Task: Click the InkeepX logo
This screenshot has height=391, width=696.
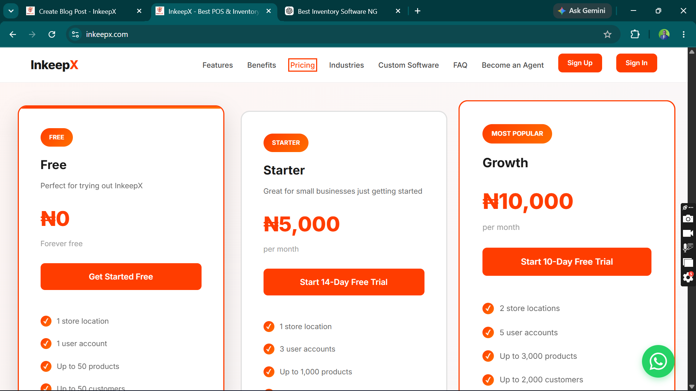Action: pos(54,65)
